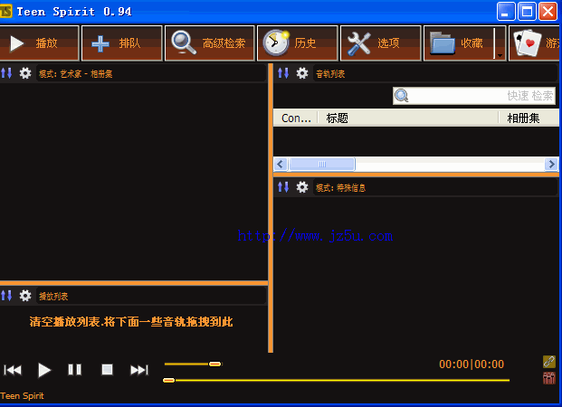Click track list scrollbar right arrow

pos(551,165)
